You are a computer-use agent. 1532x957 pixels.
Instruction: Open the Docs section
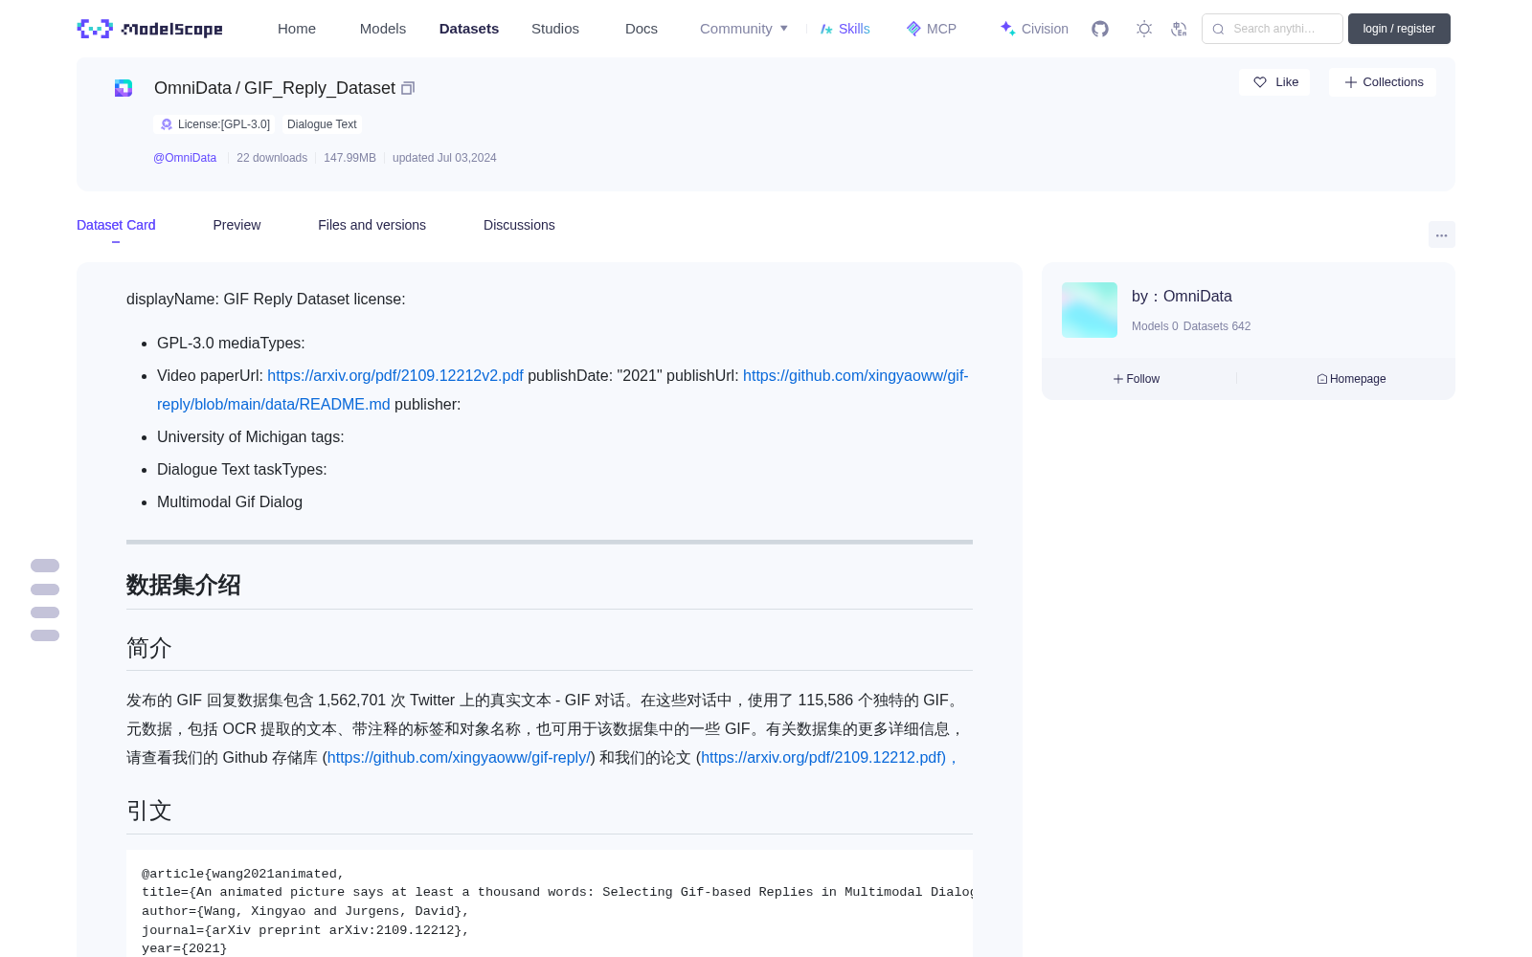coord(642,29)
